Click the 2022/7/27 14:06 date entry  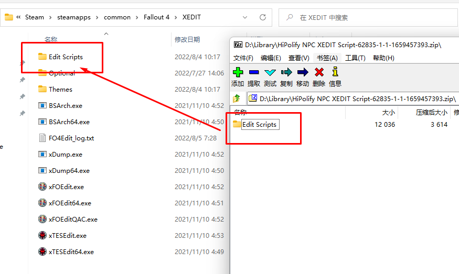coord(199,73)
